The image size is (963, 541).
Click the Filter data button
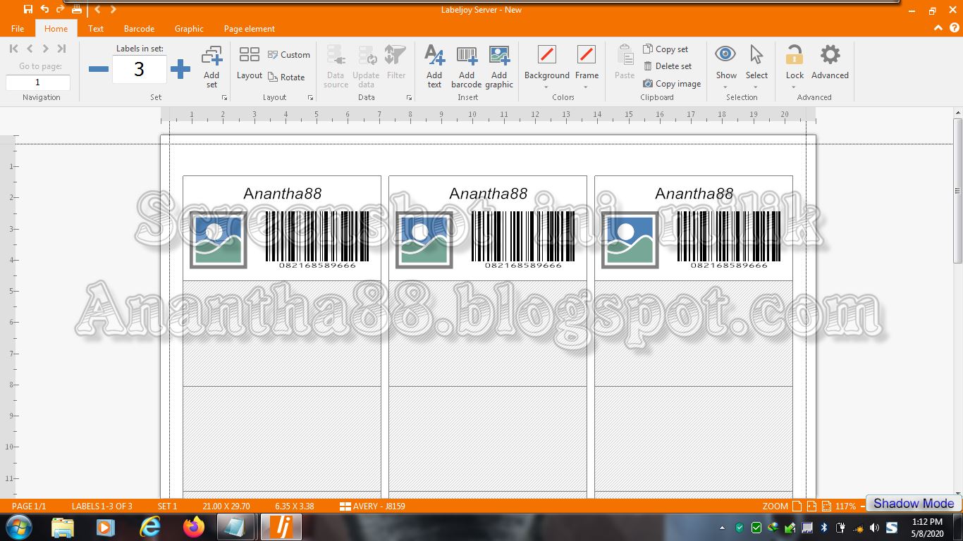click(396, 63)
